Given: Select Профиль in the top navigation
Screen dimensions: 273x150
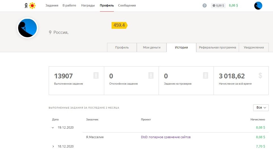Looking at the screenshot, I should (107, 5).
